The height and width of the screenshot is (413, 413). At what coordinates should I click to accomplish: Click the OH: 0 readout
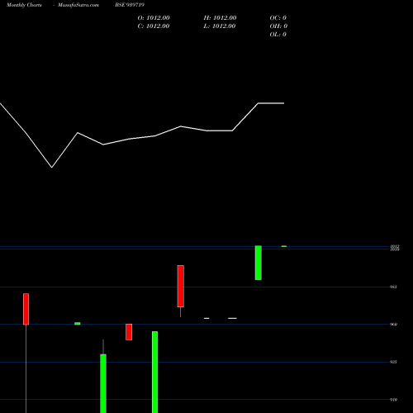point(278,26)
